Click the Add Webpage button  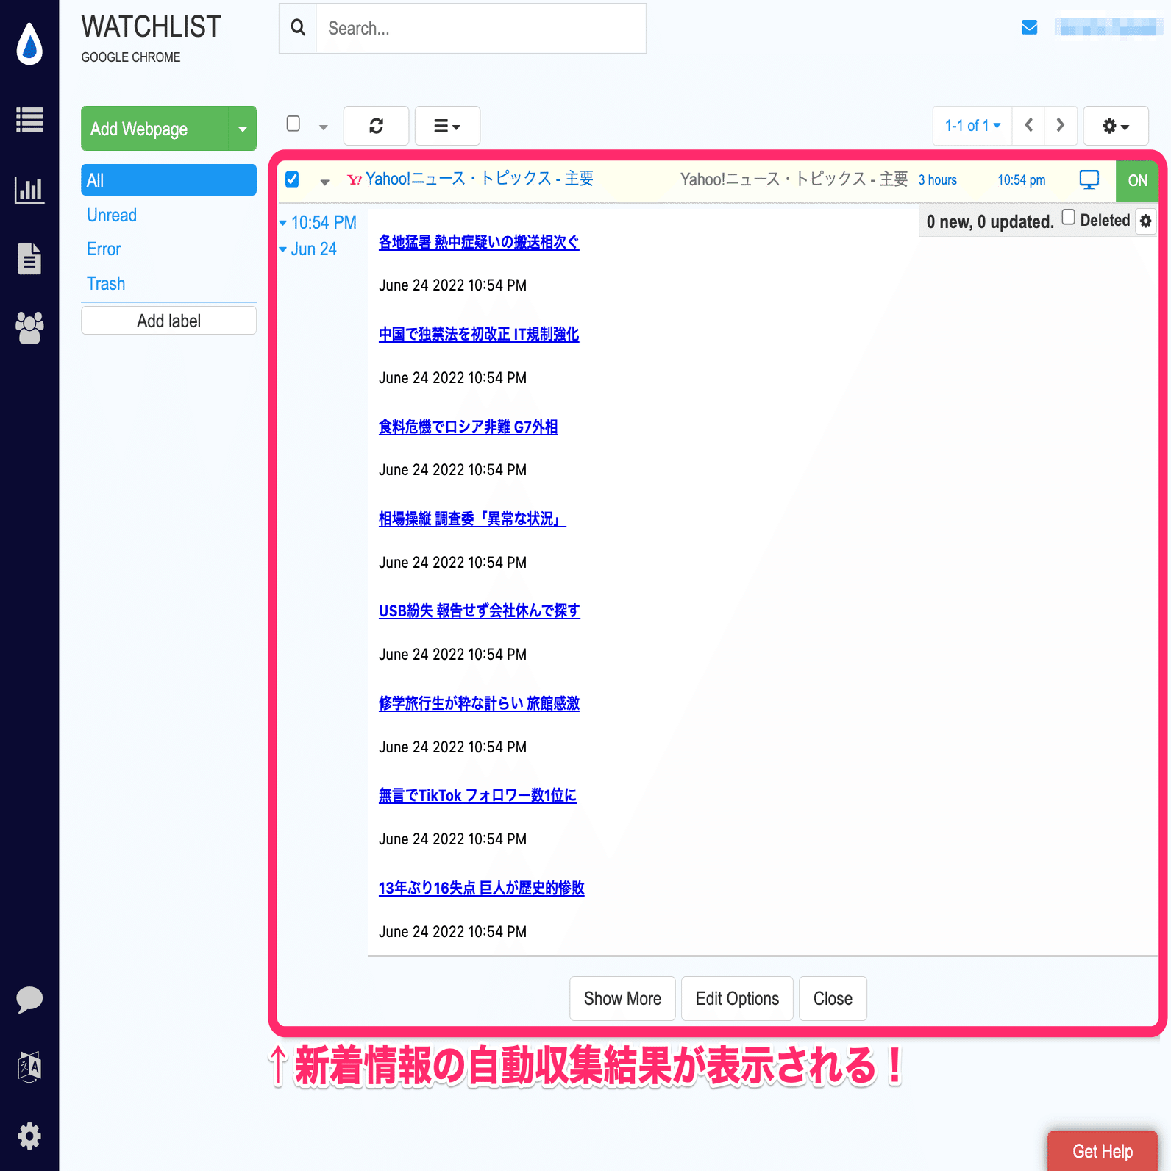[x=154, y=129]
